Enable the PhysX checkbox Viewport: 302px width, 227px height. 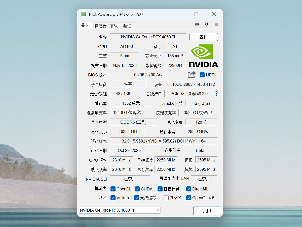click(x=166, y=198)
